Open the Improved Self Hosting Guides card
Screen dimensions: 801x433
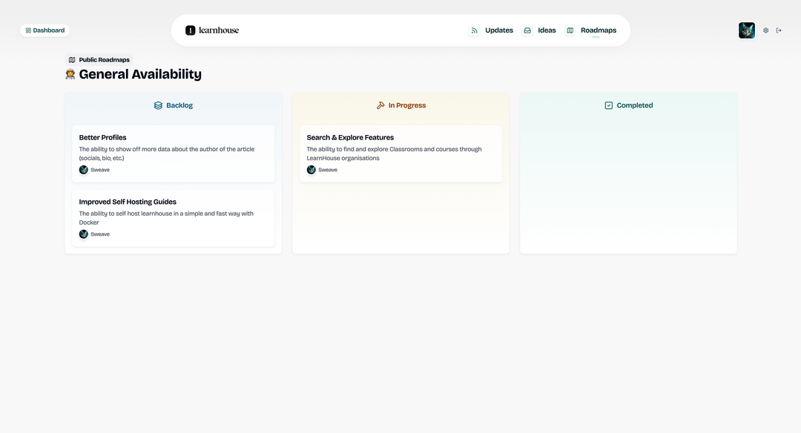[173, 217]
